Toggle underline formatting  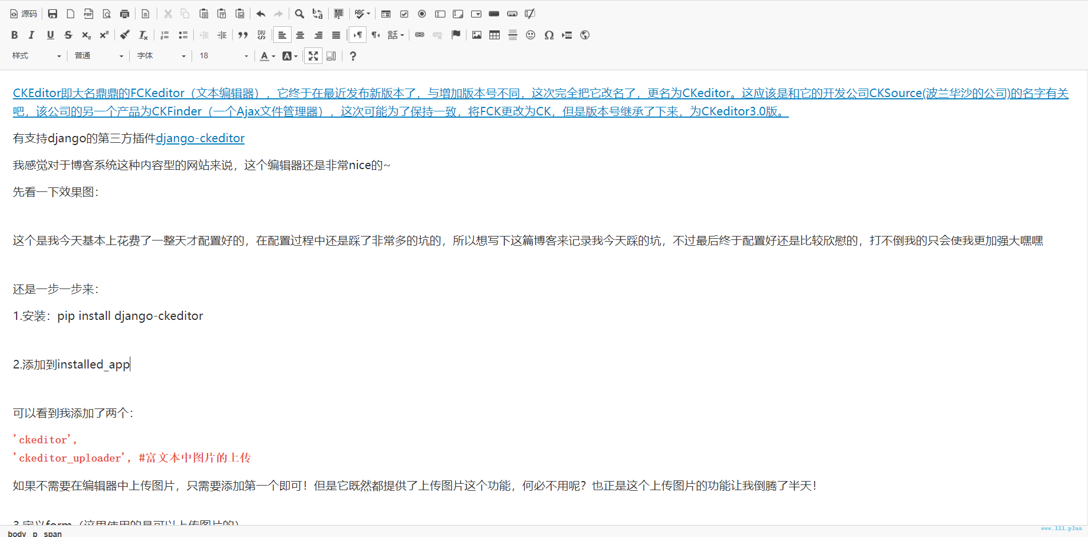tap(50, 35)
